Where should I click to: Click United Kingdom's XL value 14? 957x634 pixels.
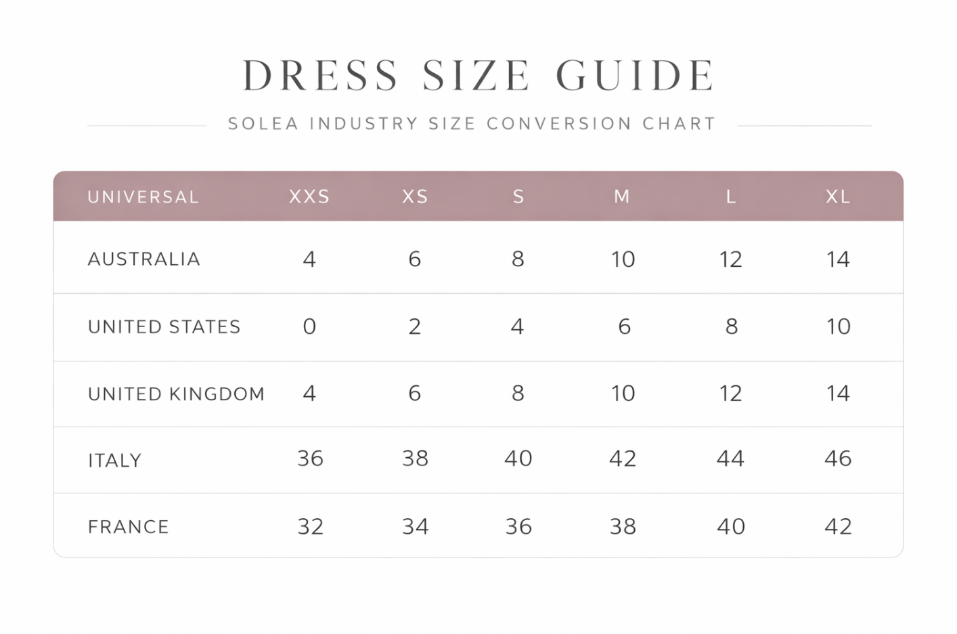[x=838, y=393]
